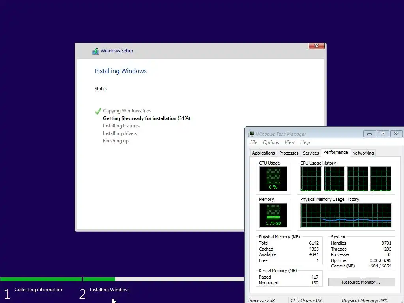Click the Memory 1.75 GB meter

[x=273, y=215]
